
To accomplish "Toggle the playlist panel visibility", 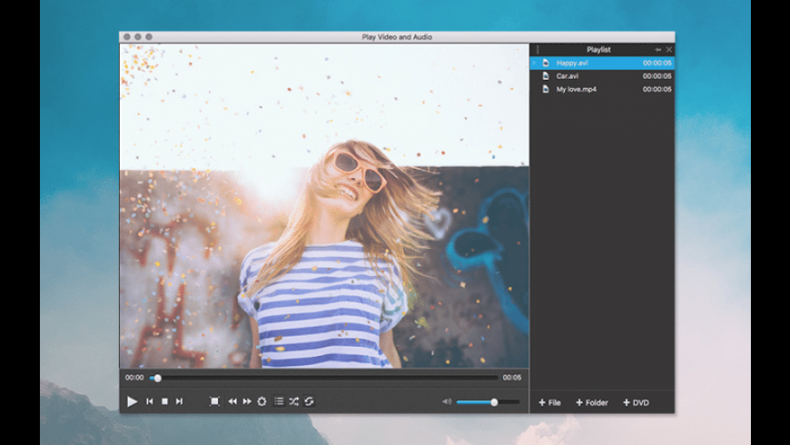I will coord(279,401).
